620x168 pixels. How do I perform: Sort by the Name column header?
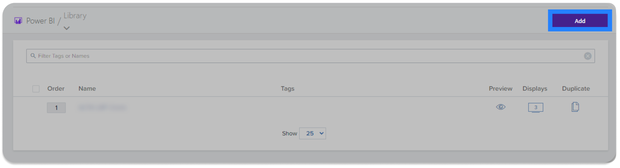coord(87,89)
